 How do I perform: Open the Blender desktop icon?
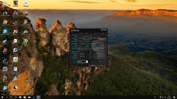pyautogui.click(x=26, y=13)
